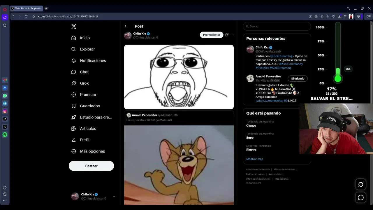Open floating messages chat button
Viewport: 373px width, 210px height.
361,197
